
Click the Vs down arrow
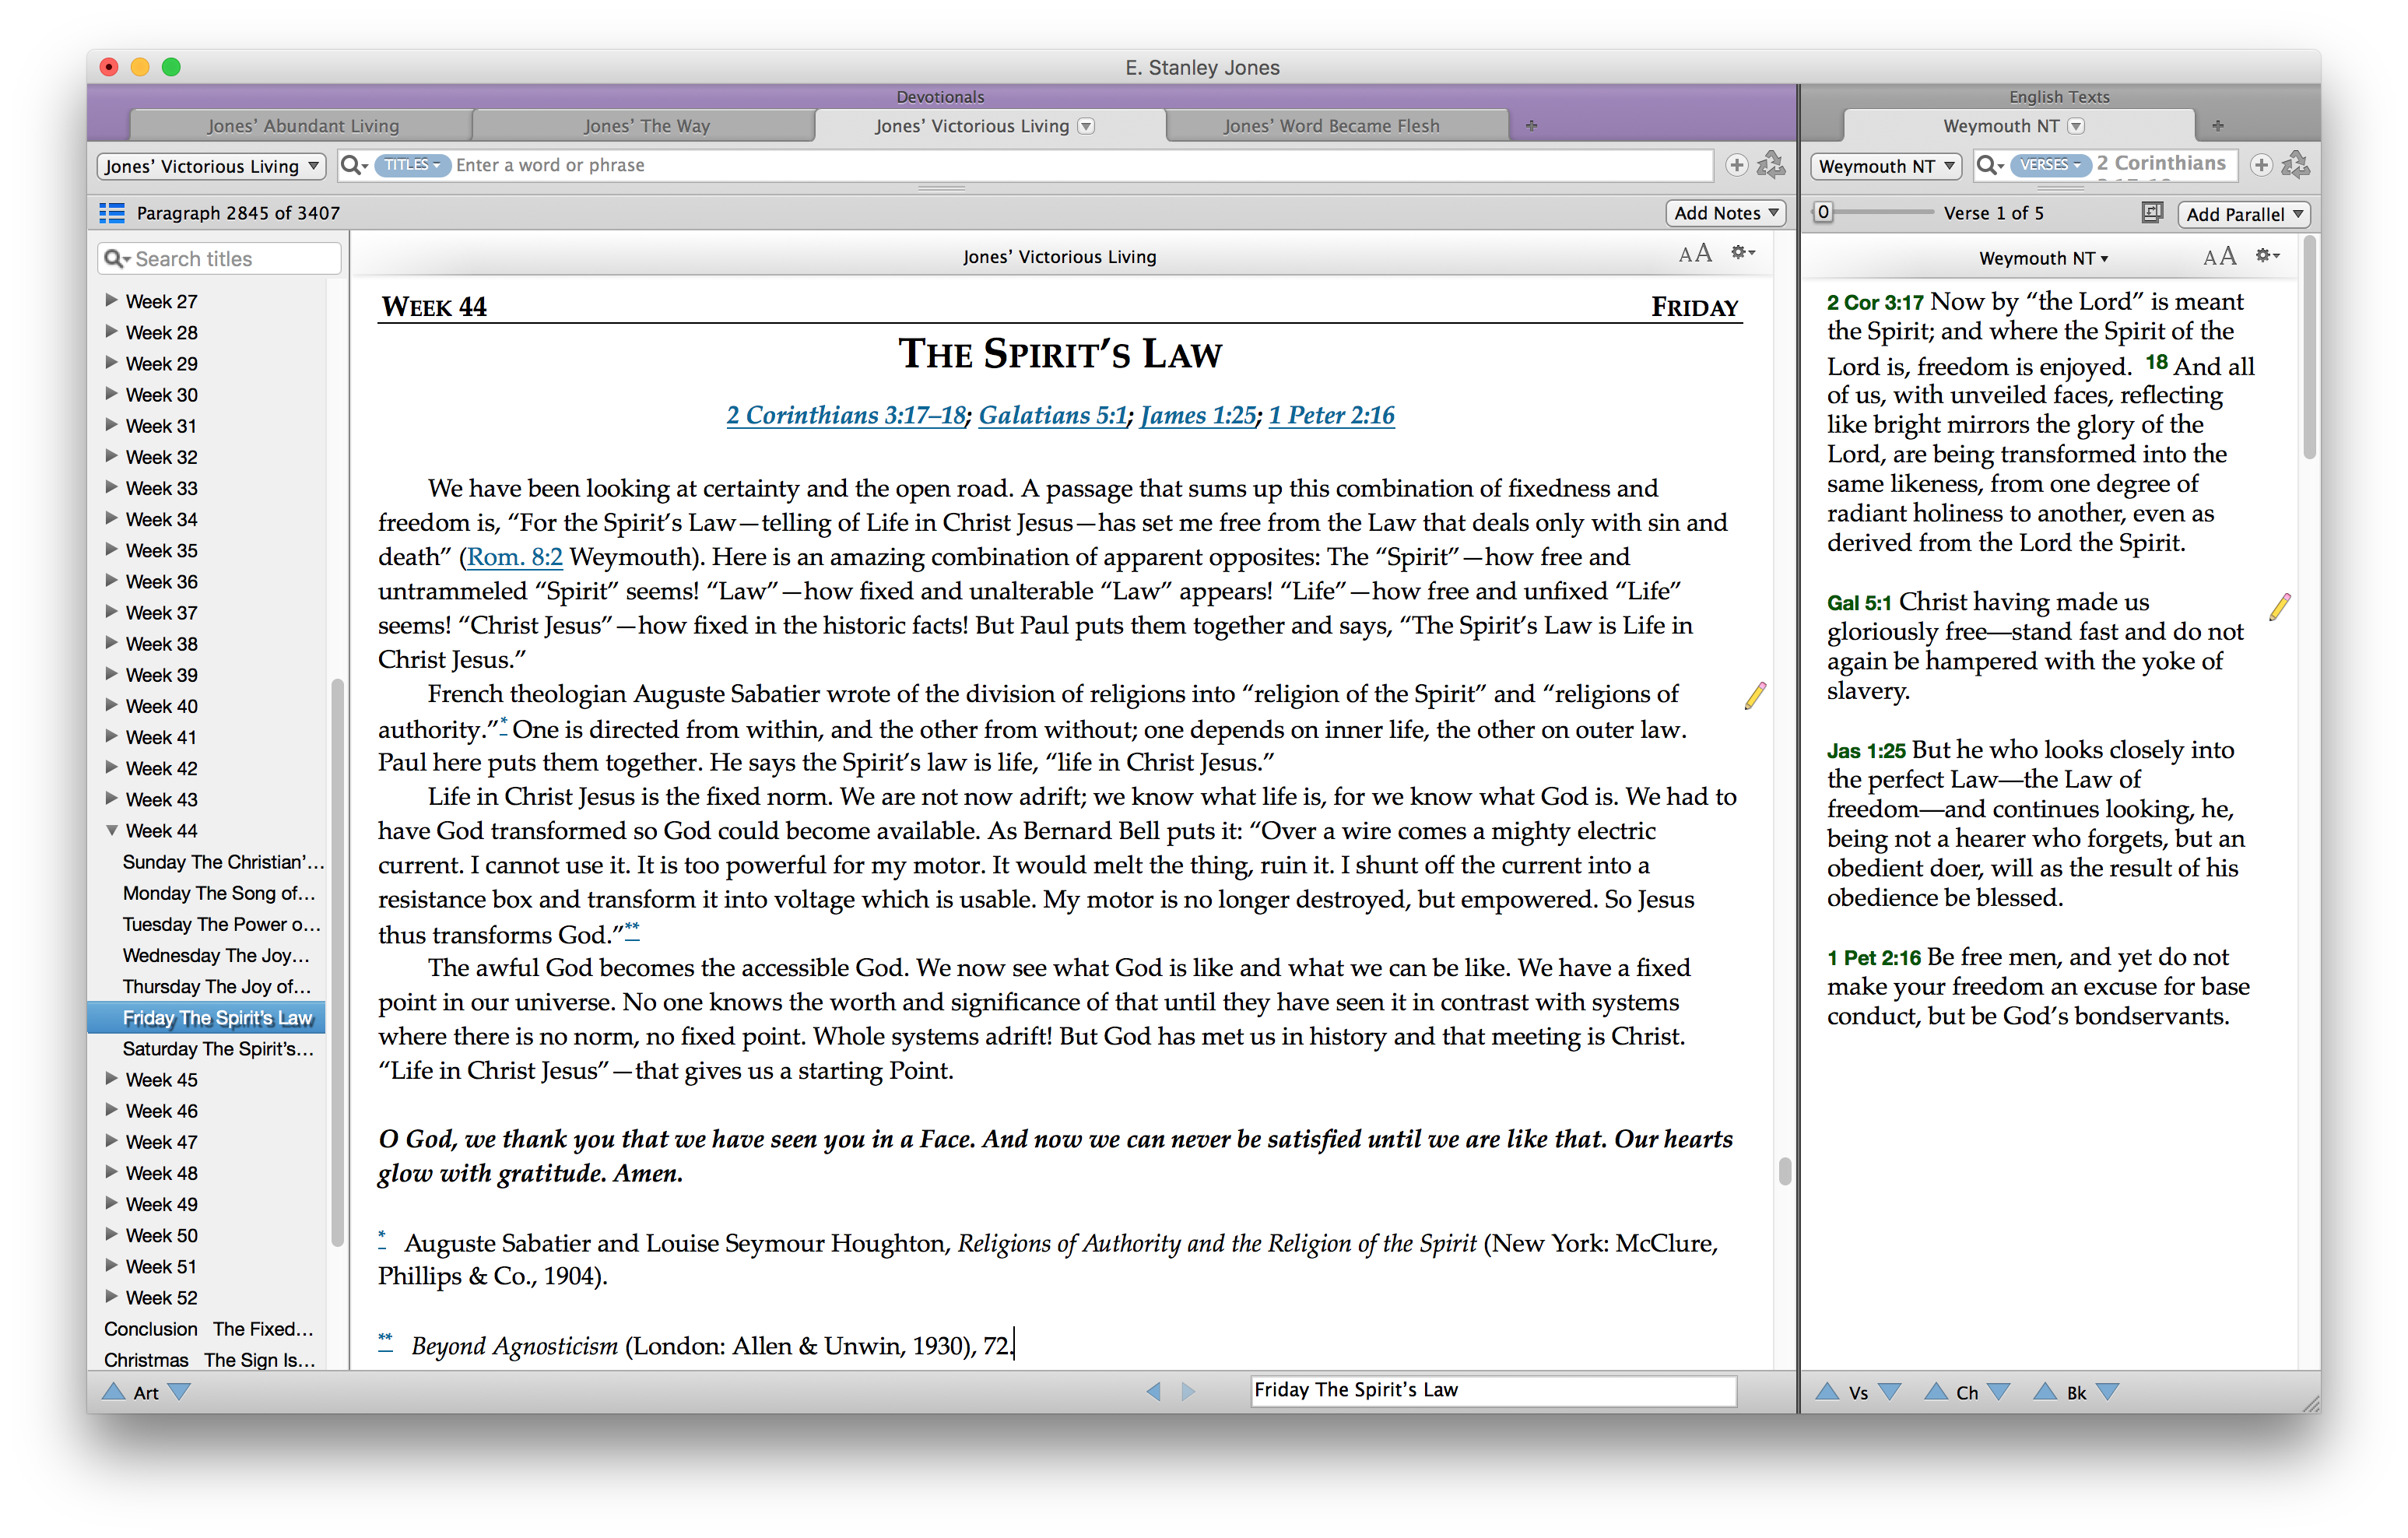point(1890,1391)
